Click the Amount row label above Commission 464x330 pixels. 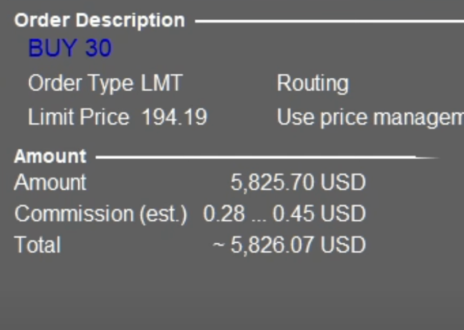50,182
